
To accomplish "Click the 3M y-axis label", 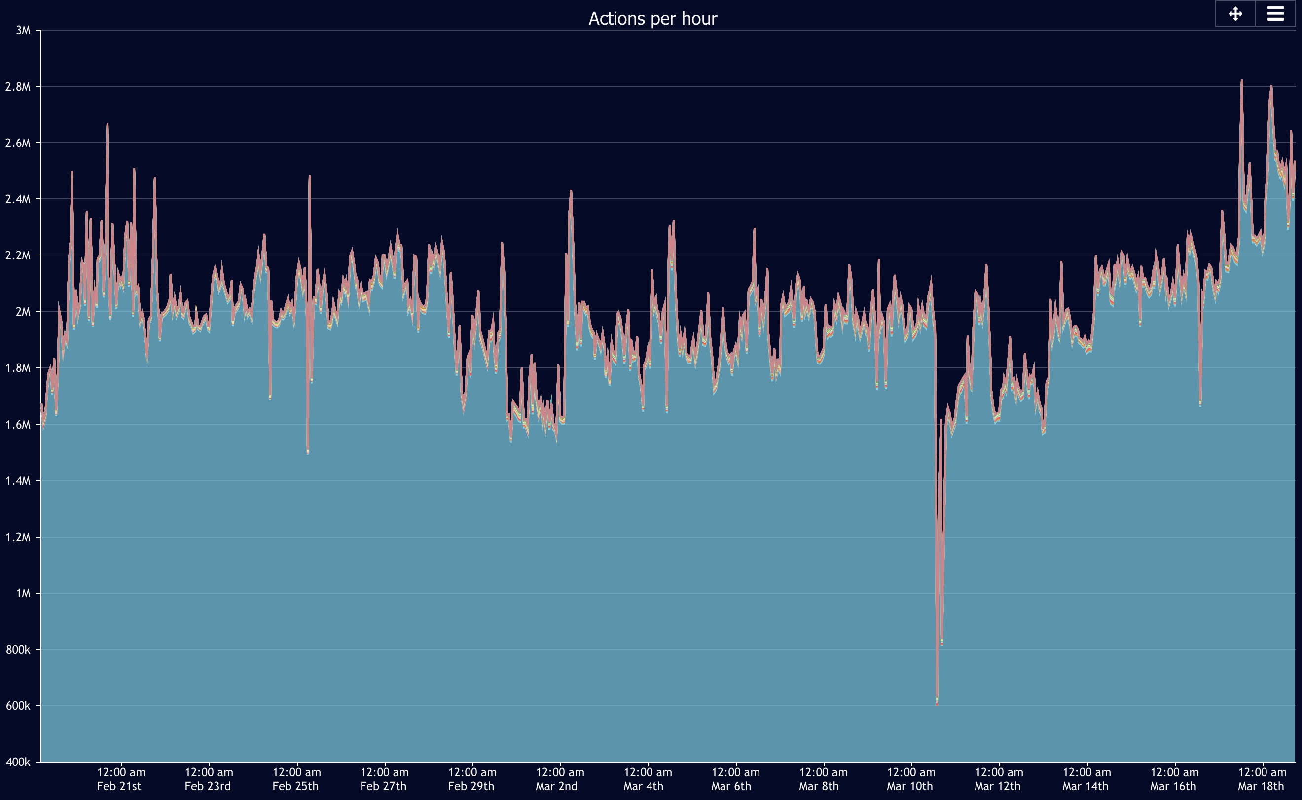I will coord(23,30).
